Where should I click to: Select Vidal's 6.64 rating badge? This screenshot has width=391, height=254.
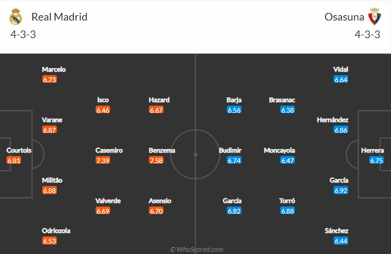click(341, 79)
